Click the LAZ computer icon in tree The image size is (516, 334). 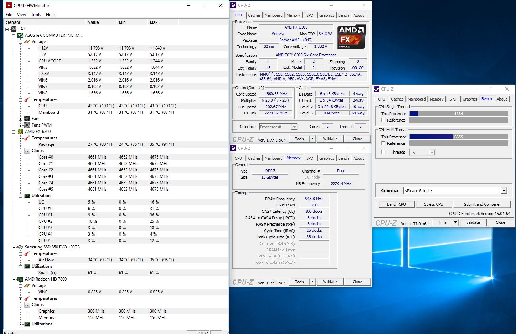coord(14,29)
